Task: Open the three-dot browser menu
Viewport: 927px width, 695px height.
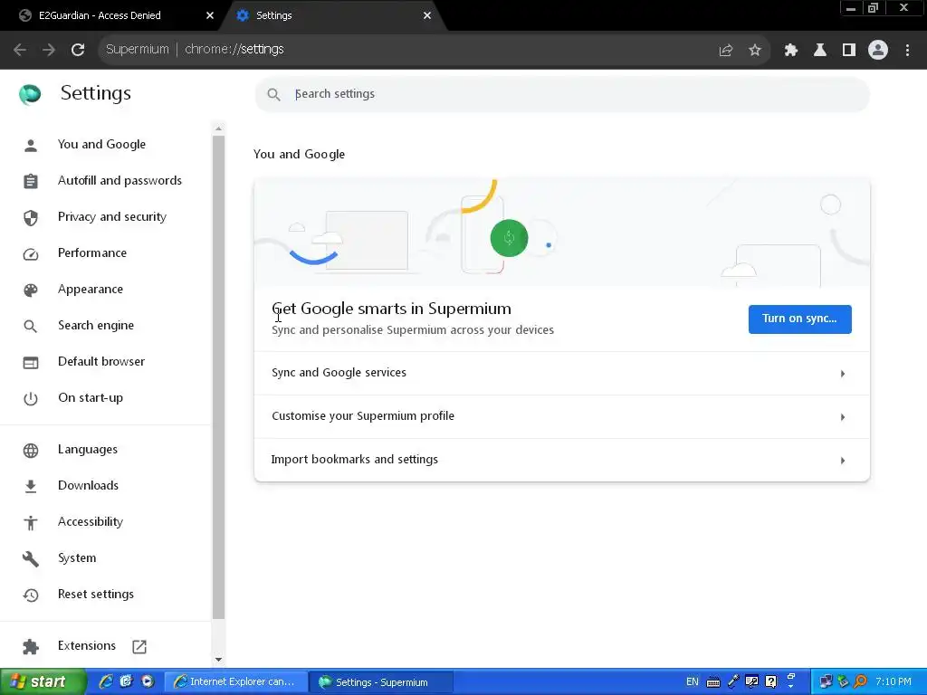Action: pos(907,50)
